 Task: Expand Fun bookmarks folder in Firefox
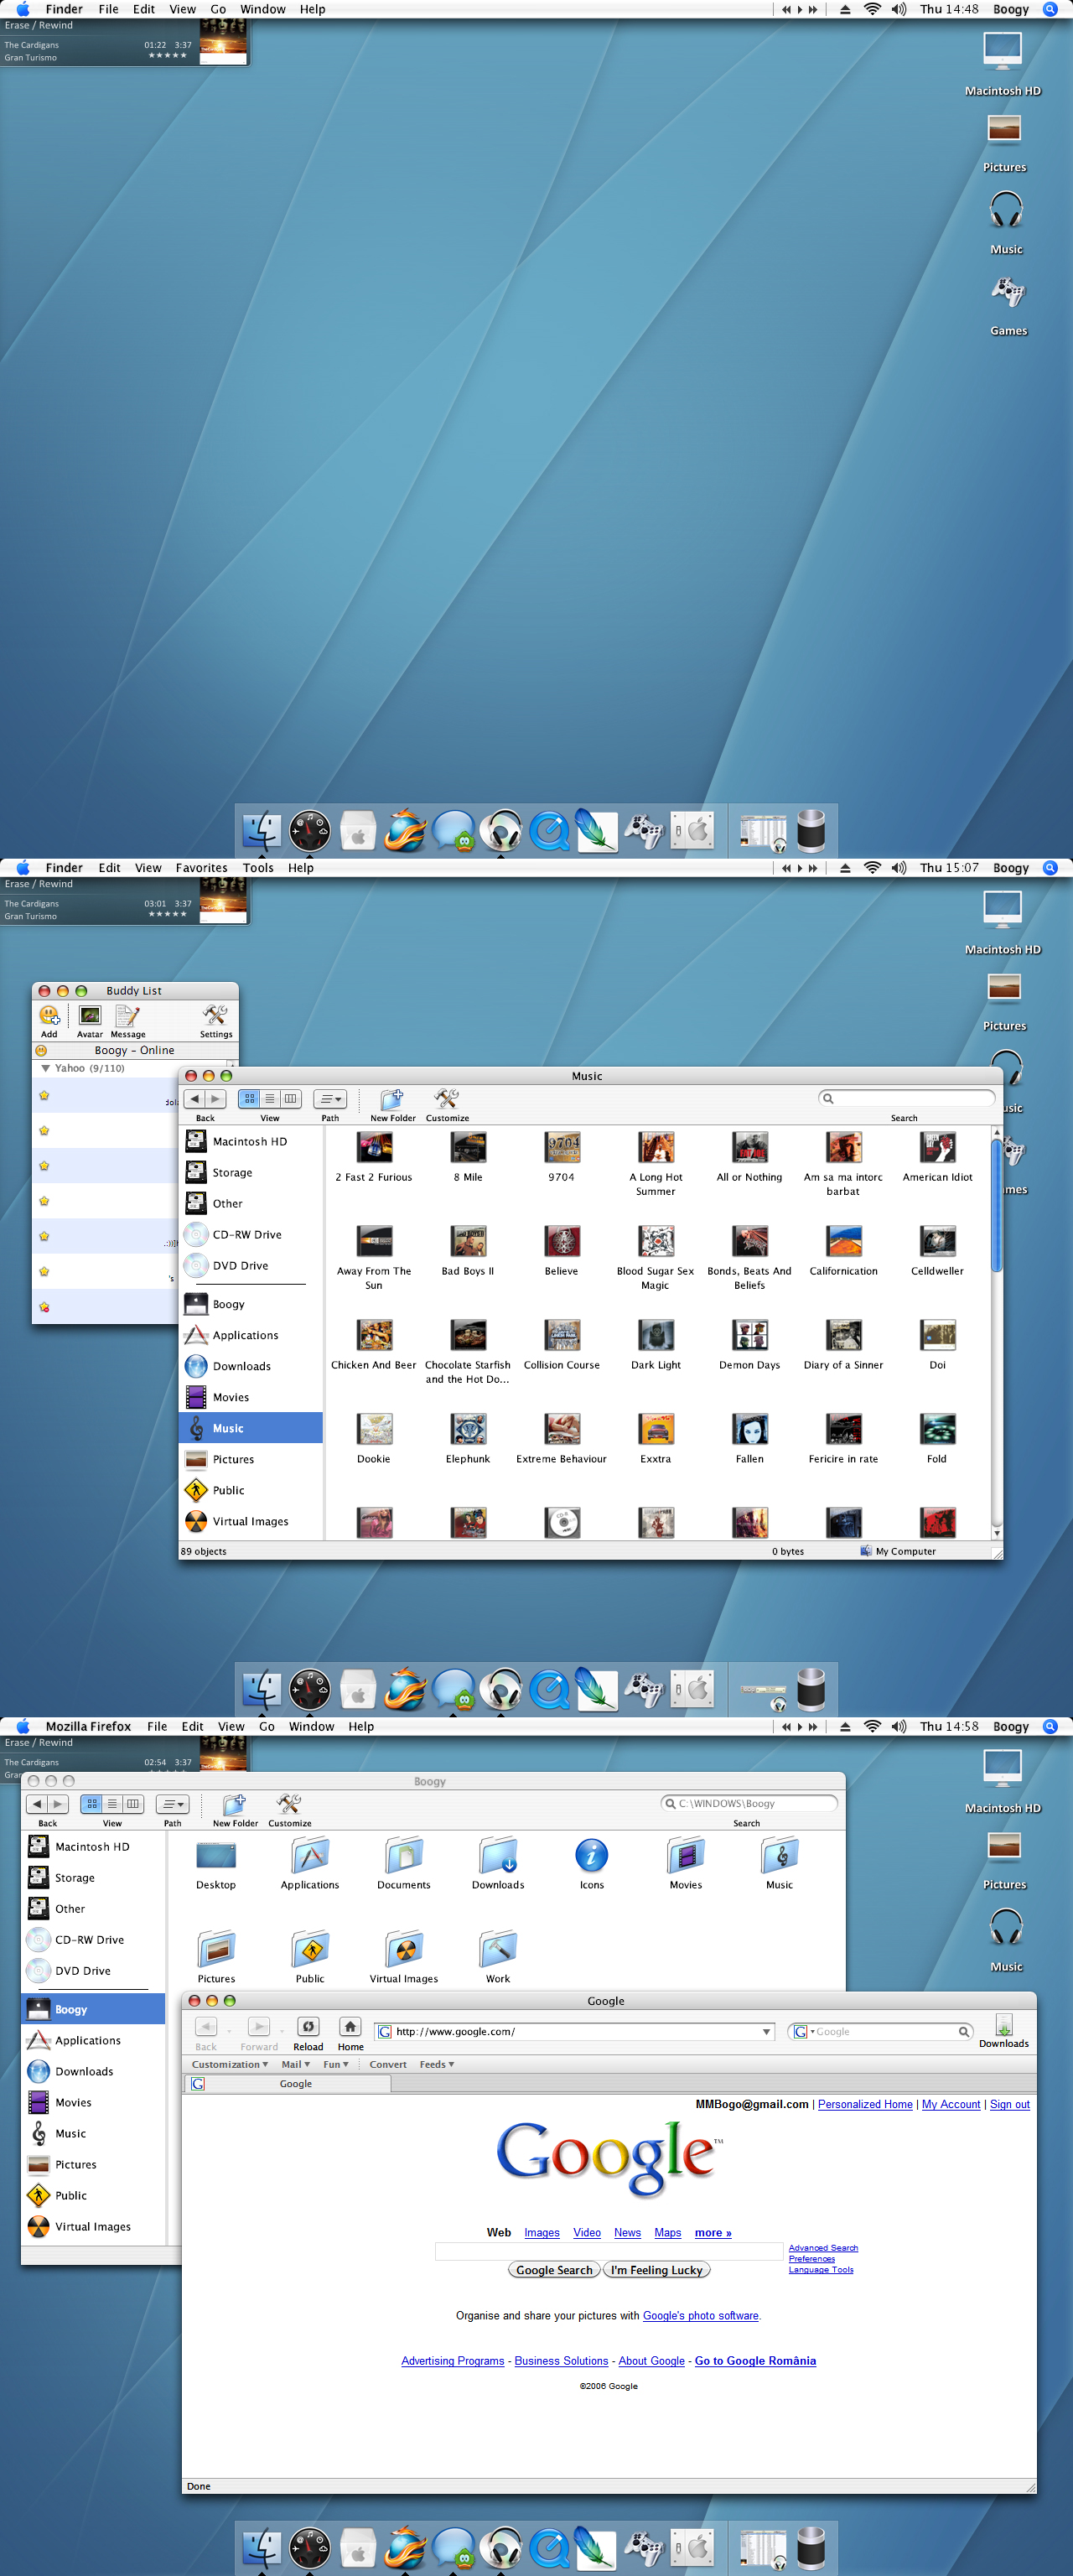coord(336,2064)
